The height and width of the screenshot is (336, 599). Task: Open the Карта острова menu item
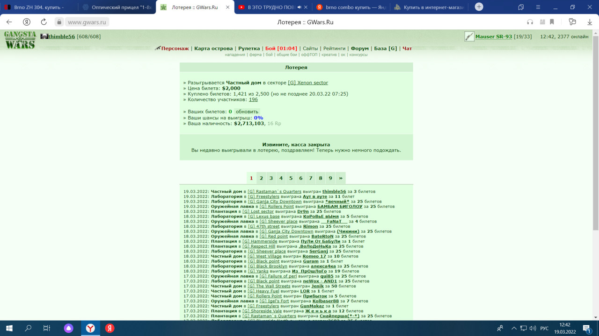point(213,49)
